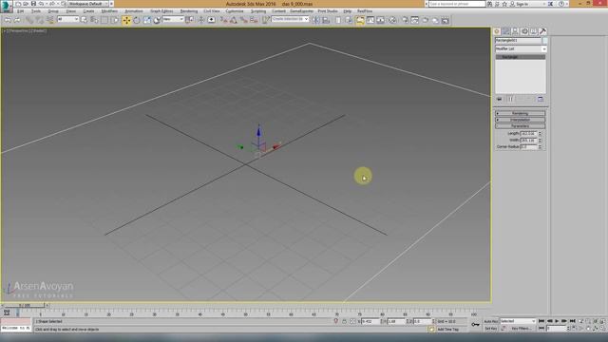
Task: Click the Align tool icon
Action: [326, 20]
